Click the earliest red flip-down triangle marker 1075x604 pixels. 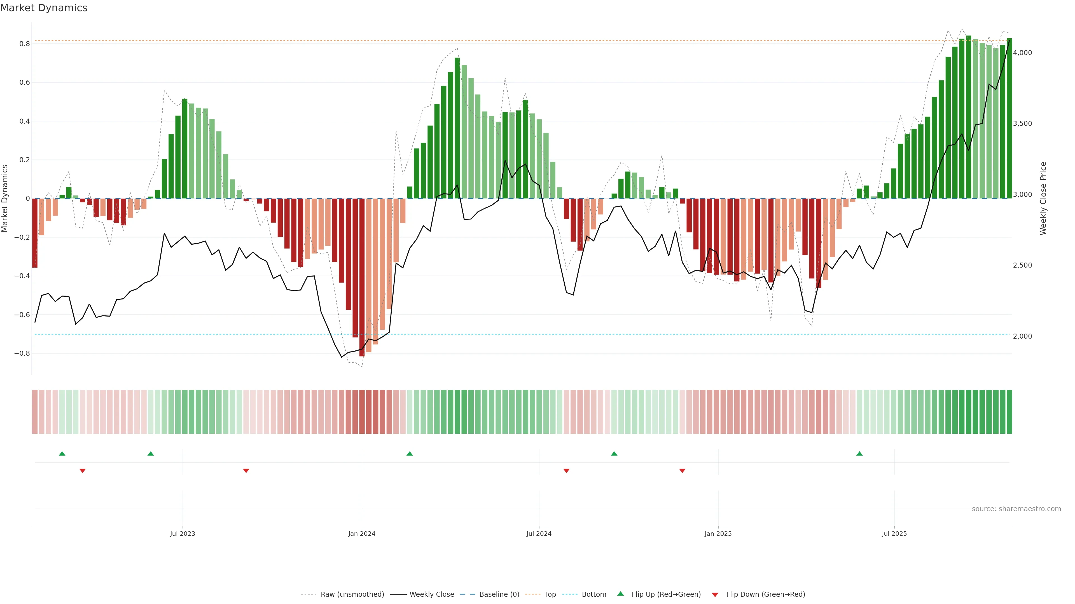click(x=83, y=471)
